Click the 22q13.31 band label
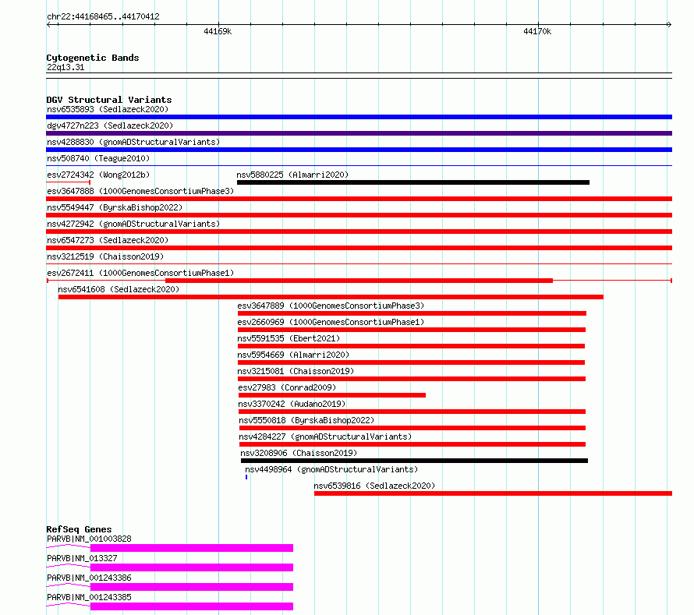 (66, 67)
